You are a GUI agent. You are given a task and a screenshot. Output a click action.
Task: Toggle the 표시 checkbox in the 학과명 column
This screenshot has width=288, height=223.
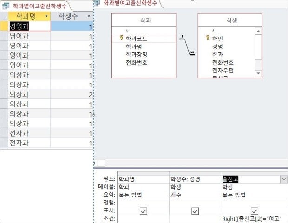[143, 211]
